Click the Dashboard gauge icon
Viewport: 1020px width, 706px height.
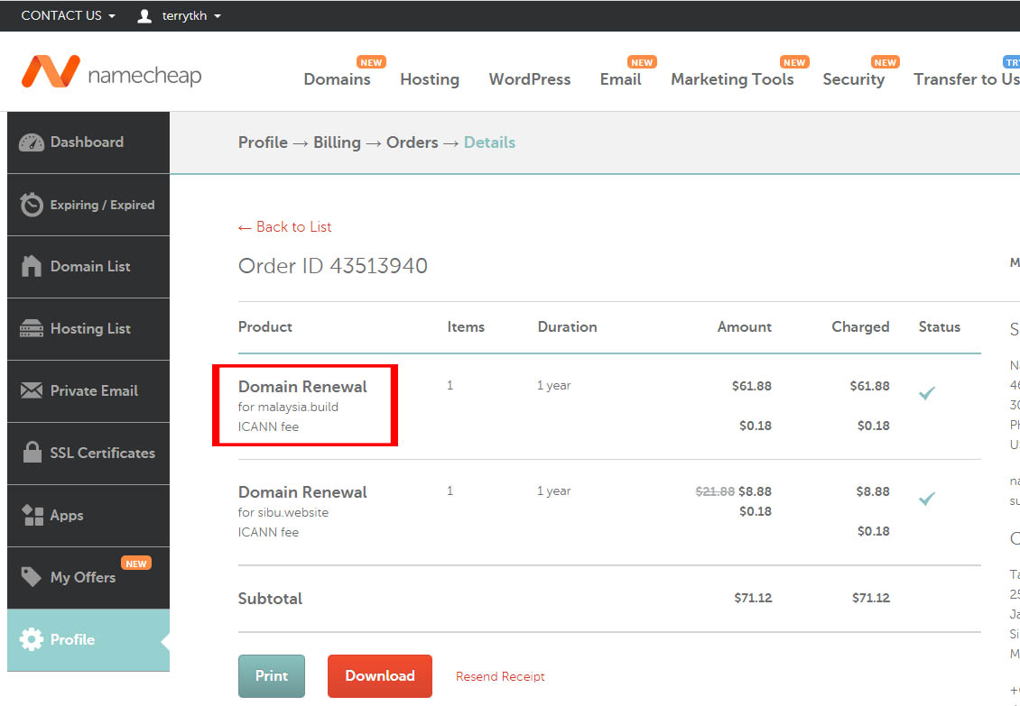32,142
